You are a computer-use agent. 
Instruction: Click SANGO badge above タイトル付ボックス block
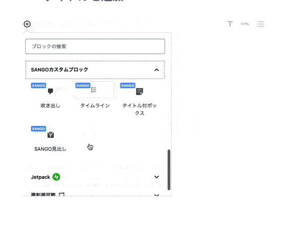(x=127, y=85)
